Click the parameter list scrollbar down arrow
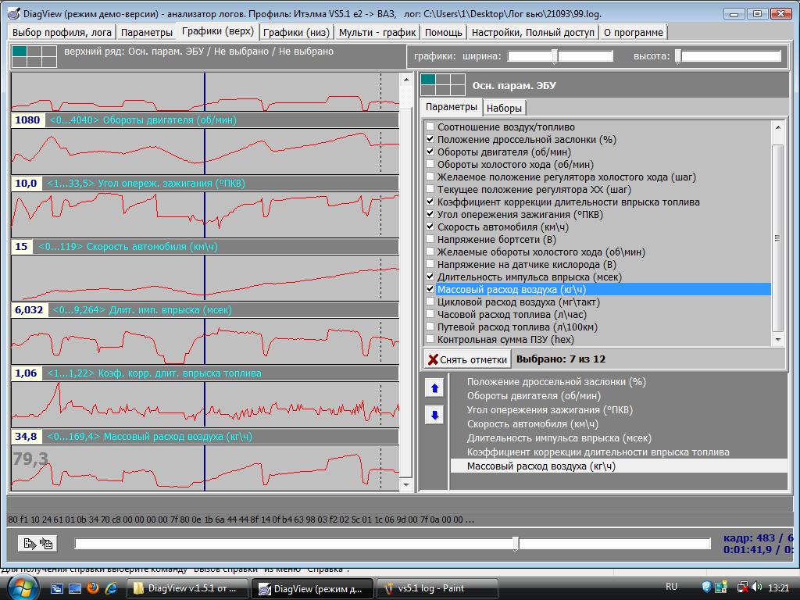This screenshot has height=600, width=800. coord(777,340)
